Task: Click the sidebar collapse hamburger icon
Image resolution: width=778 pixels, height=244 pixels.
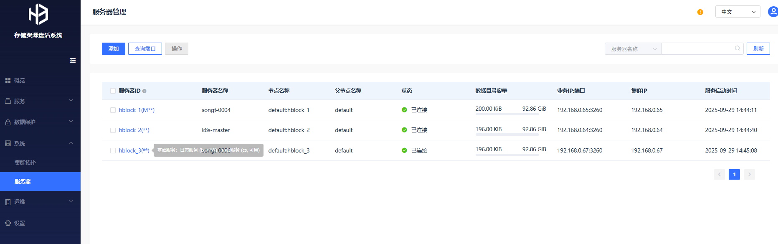Action: coord(73,61)
